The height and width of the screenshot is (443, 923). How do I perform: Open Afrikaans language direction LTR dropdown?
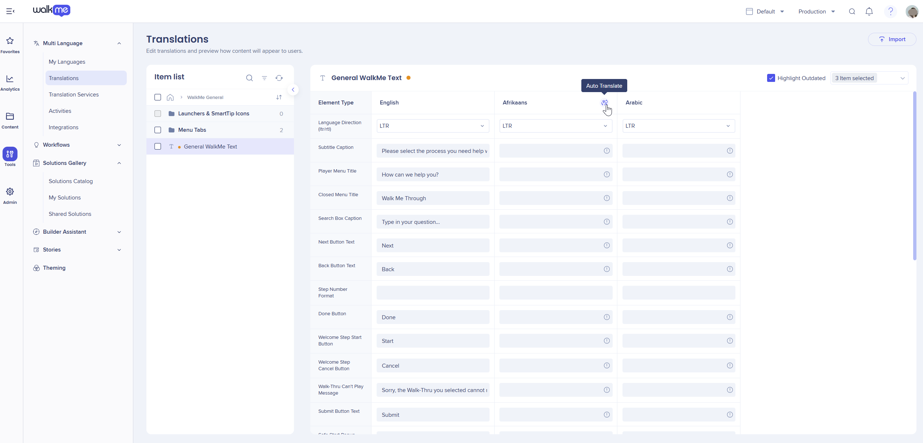555,126
